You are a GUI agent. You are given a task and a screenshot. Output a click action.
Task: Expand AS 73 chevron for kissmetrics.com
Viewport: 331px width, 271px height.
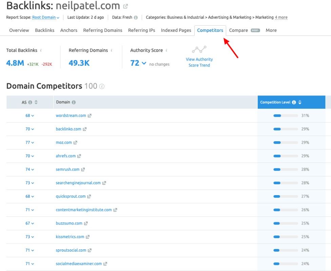[x=33, y=237]
